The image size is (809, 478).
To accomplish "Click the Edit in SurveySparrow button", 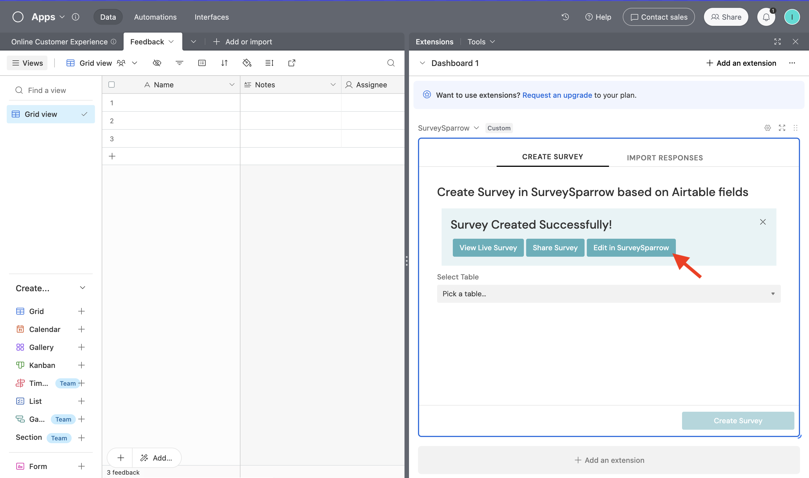I will tap(631, 247).
